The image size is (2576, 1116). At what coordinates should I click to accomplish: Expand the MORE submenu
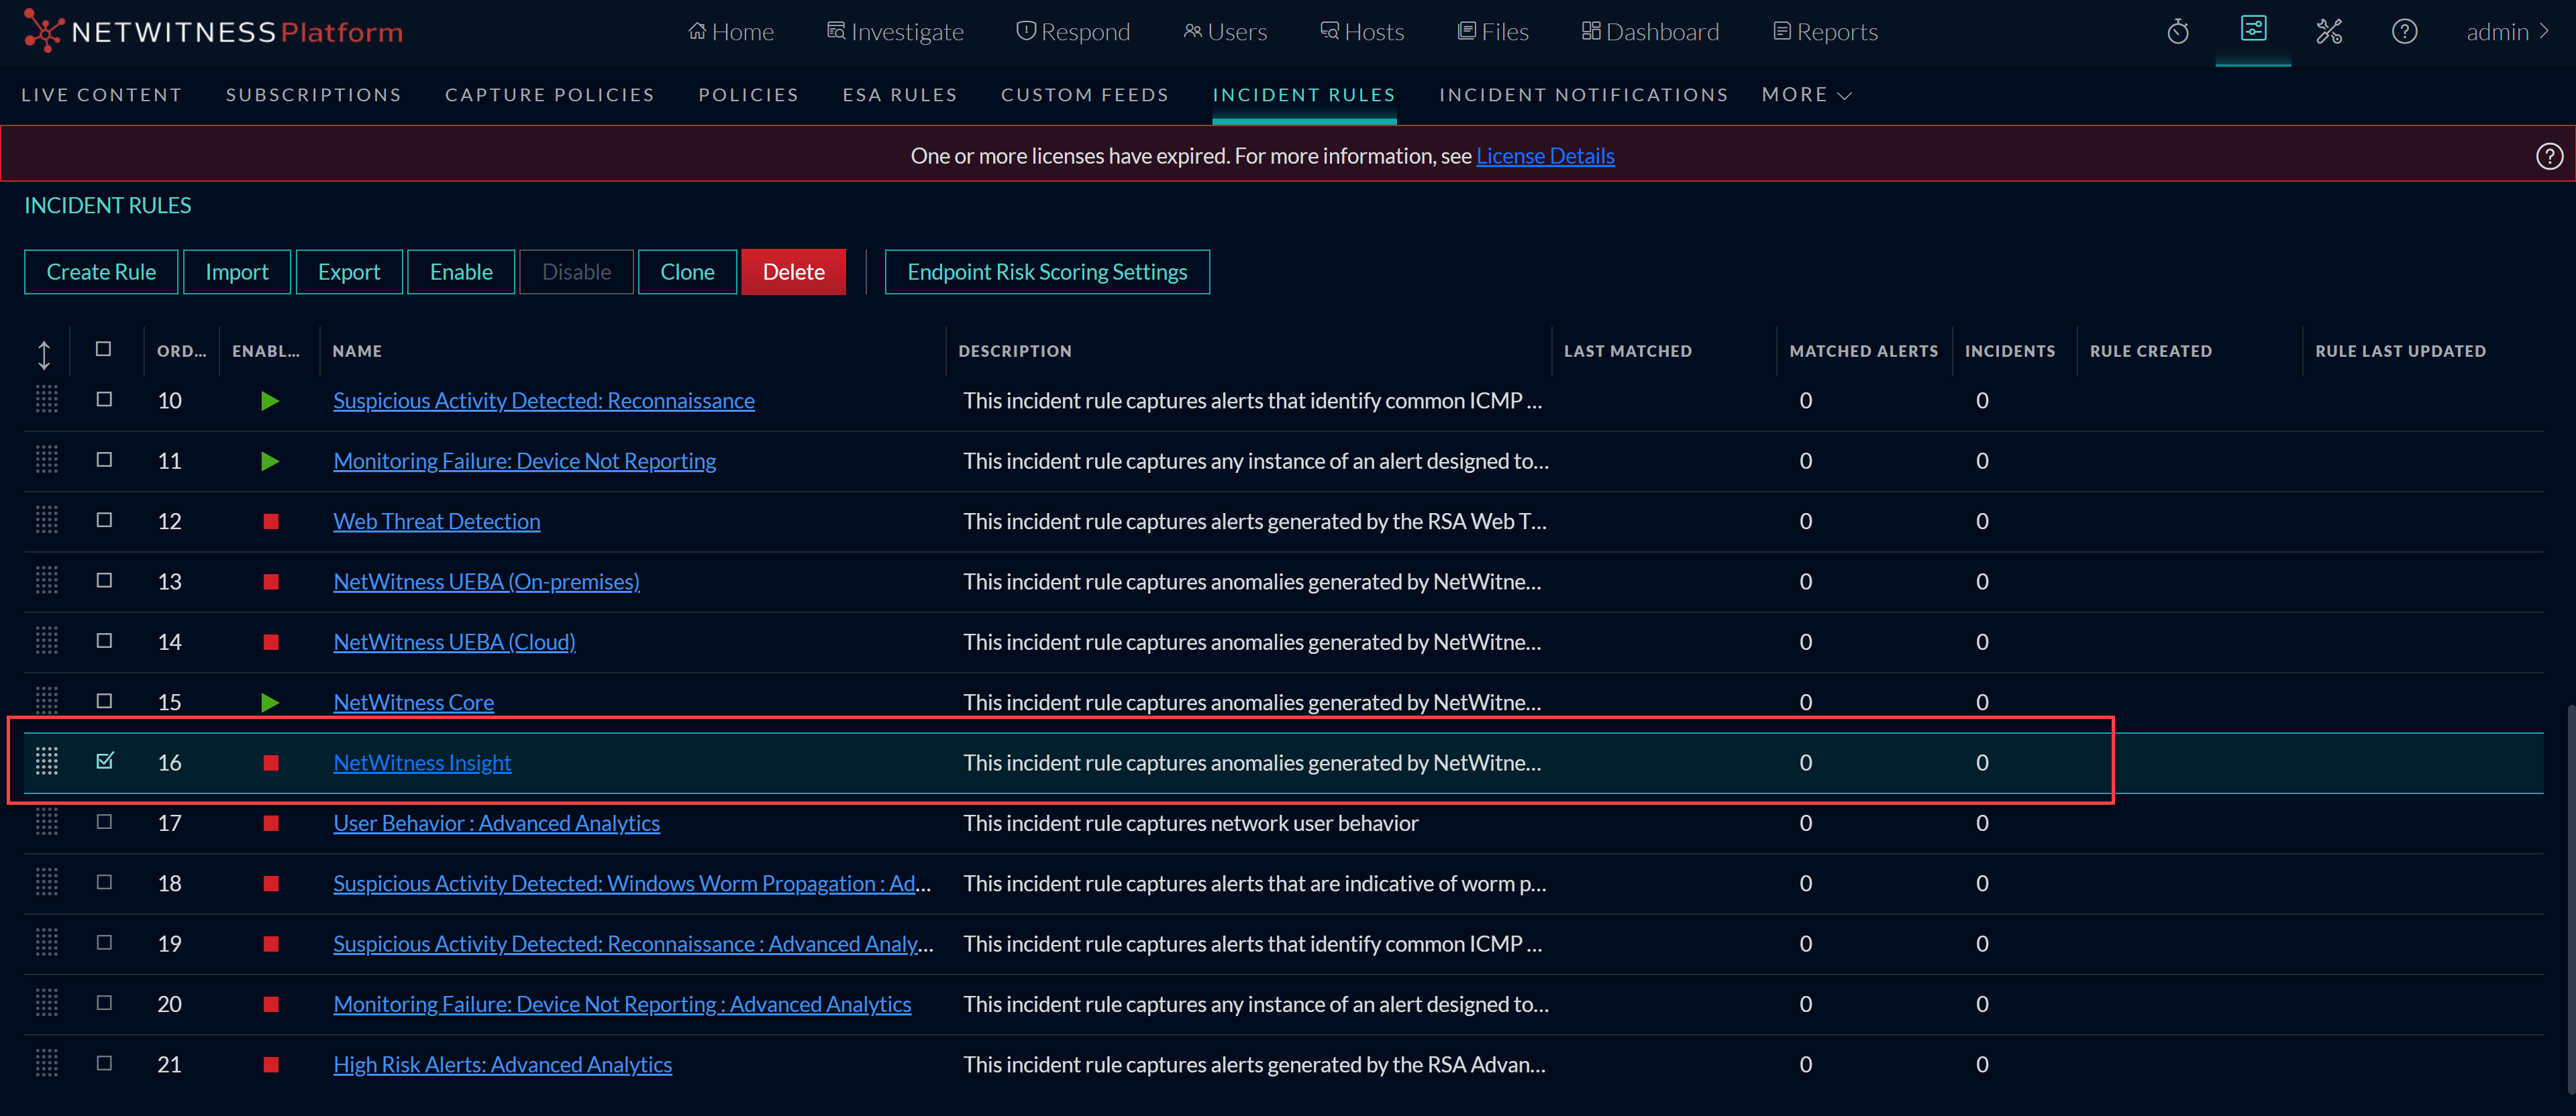coord(1806,95)
